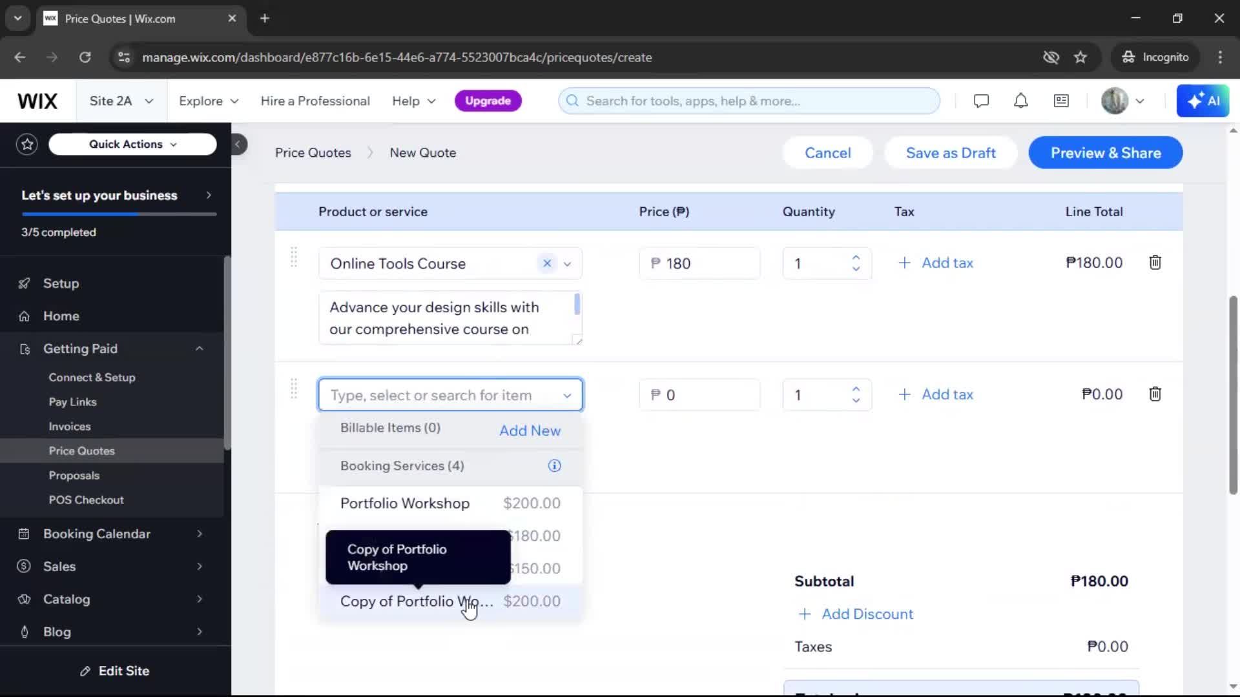Viewport: 1240px width, 697px height.
Task: Click Preview & Share
Action: [1106, 153]
